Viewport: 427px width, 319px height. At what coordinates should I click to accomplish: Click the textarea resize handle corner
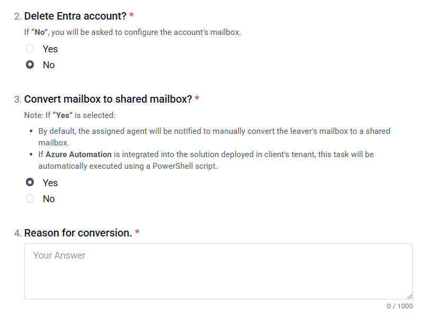(409, 296)
